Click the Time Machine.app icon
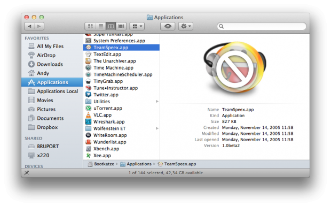Screen dimensions: 331x207 pyautogui.click(x=88, y=67)
